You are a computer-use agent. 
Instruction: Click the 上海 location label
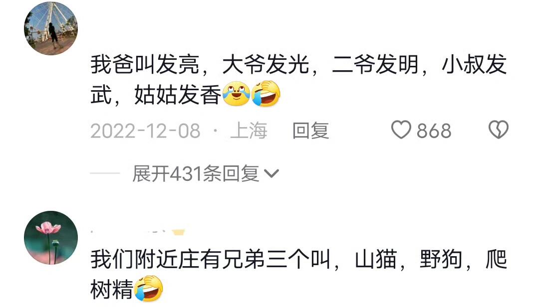coord(249,131)
